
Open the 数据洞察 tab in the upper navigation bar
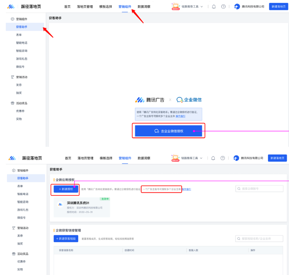pyautogui.click(x=144, y=6)
